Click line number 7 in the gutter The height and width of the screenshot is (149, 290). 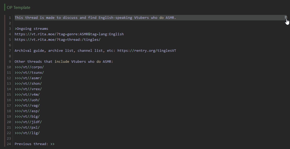tap(10, 50)
